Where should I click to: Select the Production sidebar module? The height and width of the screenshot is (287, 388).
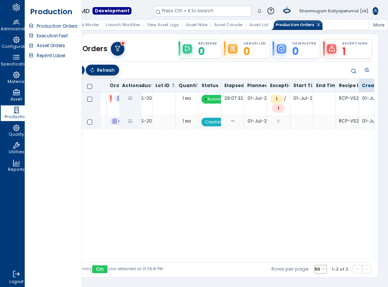click(13, 113)
